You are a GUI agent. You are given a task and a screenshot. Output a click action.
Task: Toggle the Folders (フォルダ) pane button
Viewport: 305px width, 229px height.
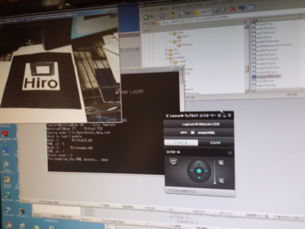[202, 13]
